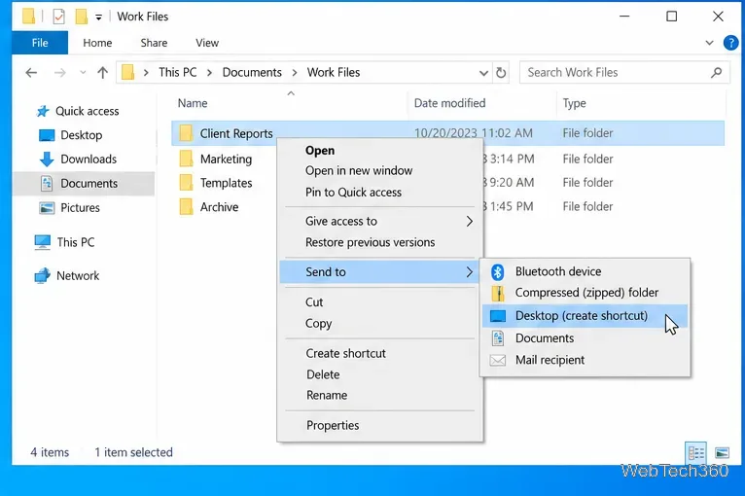Click the Send to menu entry
Image resolution: width=745 pixels, height=496 pixels.
click(380, 271)
